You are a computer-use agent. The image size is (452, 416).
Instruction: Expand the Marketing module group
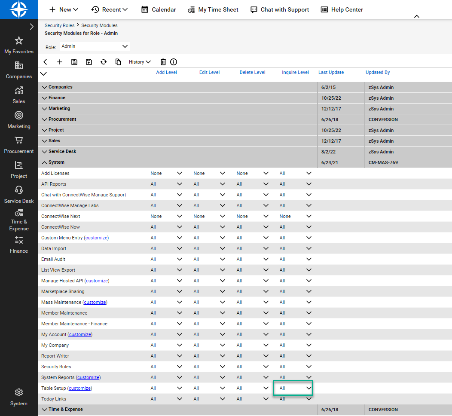click(44, 109)
